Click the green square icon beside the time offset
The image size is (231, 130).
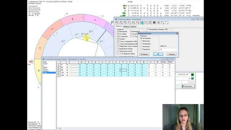pos(192,75)
